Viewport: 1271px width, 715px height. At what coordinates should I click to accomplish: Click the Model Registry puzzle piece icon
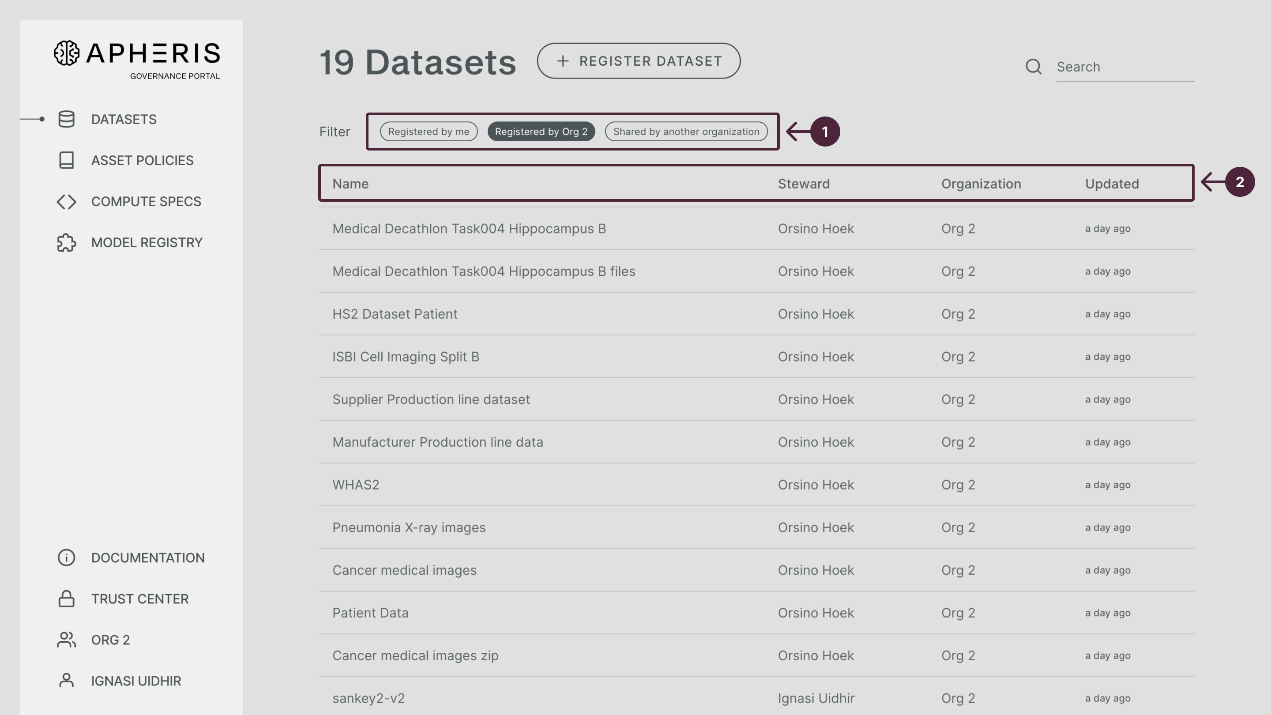(66, 242)
